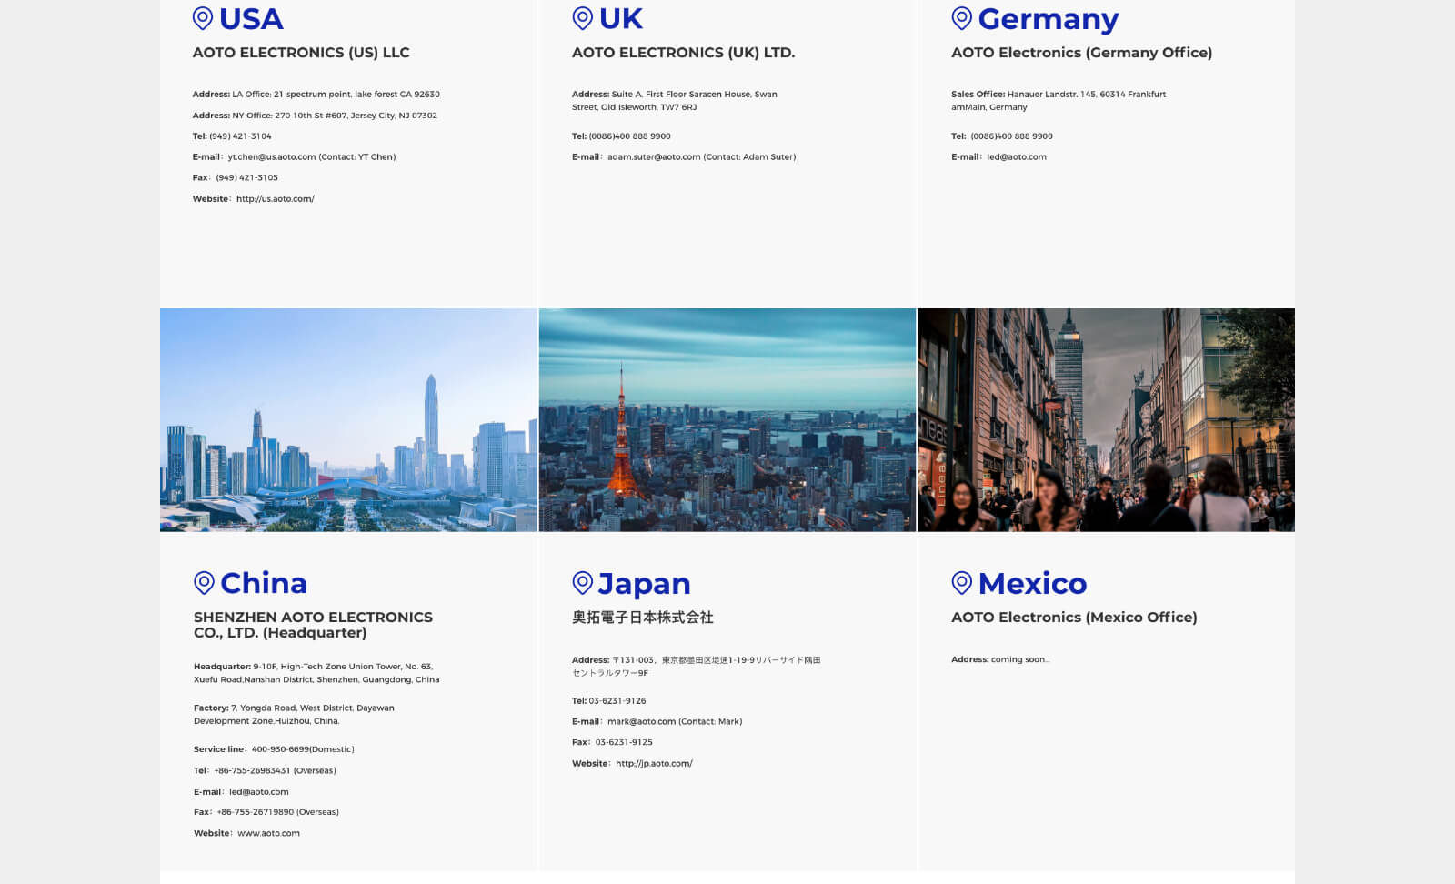Open the us.aoto.com website link
1455x884 pixels.
275,199
